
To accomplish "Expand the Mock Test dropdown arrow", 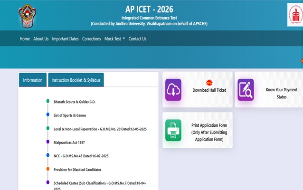I will [124, 38].
